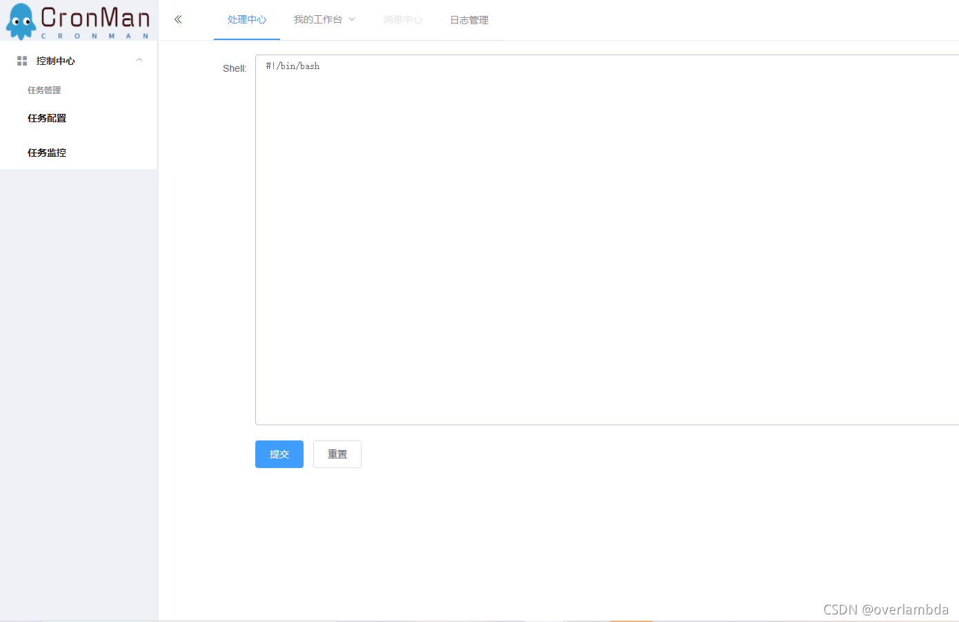Click the 重置 reset button
Screen dimensions: 959x622
(337, 454)
